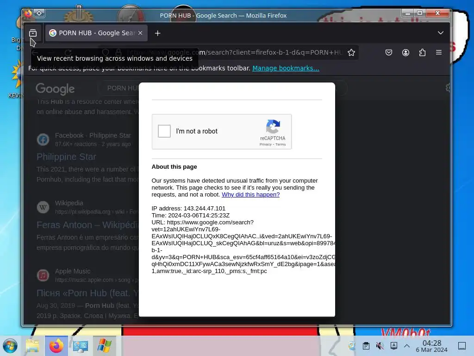Open the file manager taskbar icon
Viewport: 474px width, 356px height.
[32, 346]
